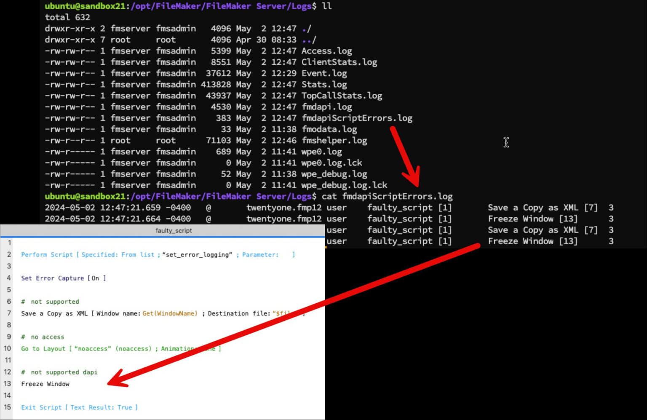Screen dimensions: 647x420
Task: Select the Freeze Window step on line 13
Action: tap(45, 384)
